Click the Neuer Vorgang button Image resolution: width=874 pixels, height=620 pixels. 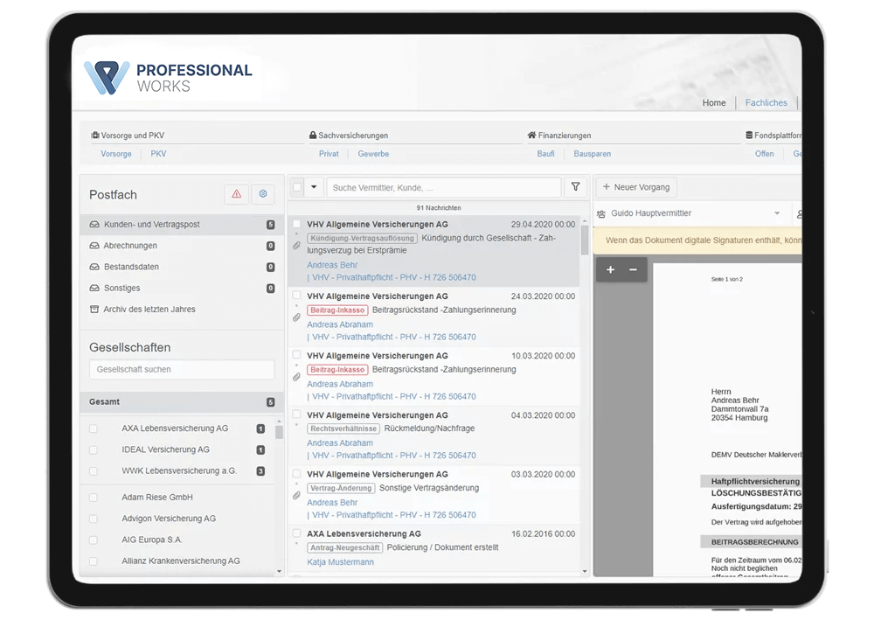coord(636,187)
